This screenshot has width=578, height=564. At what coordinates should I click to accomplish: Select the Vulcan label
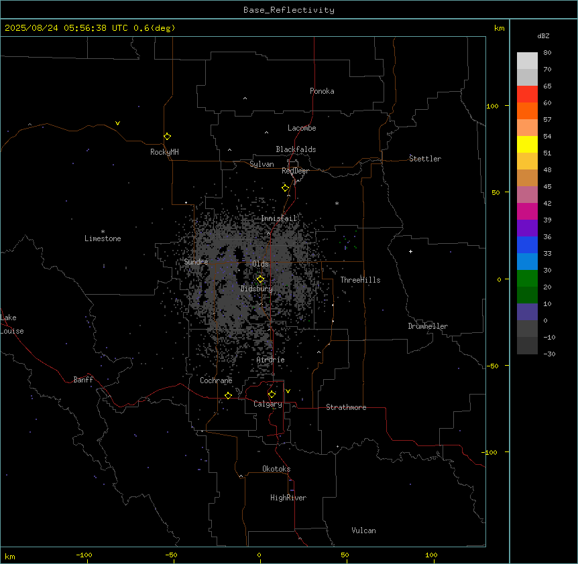click(364, 531)
